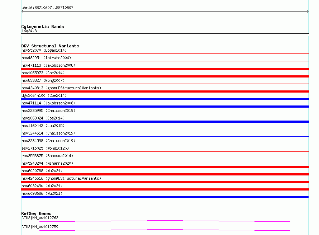The width and height of the screenshot is (319, 235).
Task: Click the thick red bar under nsv4246516
Action: (165, 182)
